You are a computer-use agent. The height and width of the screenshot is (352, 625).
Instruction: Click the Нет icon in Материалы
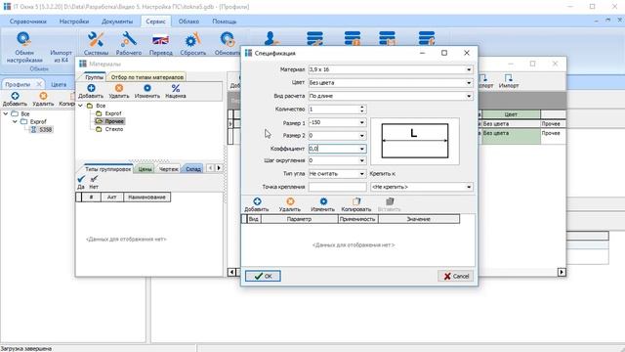click(94, 182)
